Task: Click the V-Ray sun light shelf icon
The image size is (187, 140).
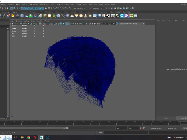Action: [x=90, y=16]
